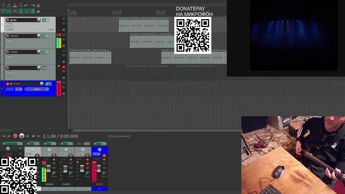Solo the RP355 track in track panel
This screenshot has width=345, height=194.
(x=64, y=87)
